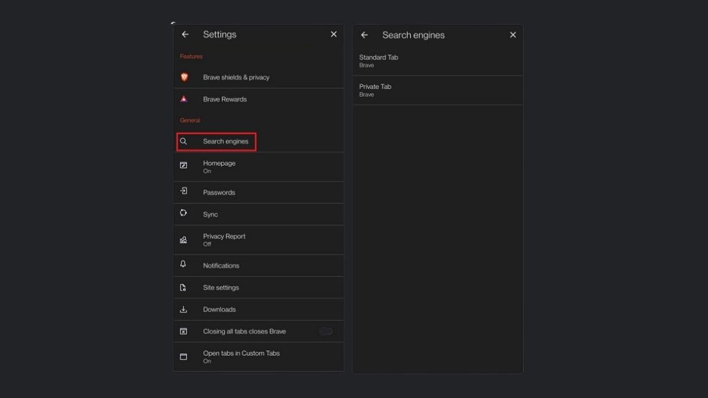Screen dimensions: 708x398
Task: Open Notifications settings
Action: click(x=259, y=265)
